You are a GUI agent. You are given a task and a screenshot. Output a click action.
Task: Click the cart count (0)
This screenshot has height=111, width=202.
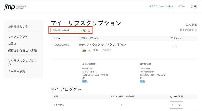[196, 6]
